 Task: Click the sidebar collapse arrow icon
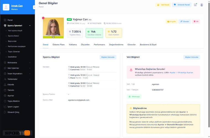click(35, 7)
